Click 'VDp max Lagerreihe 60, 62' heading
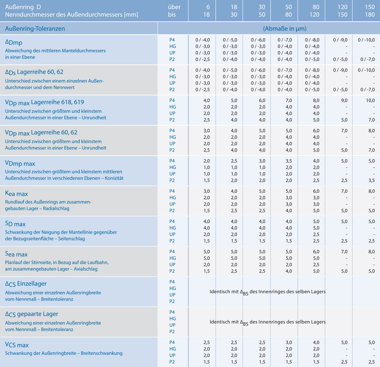 click(x=41, y=133)
